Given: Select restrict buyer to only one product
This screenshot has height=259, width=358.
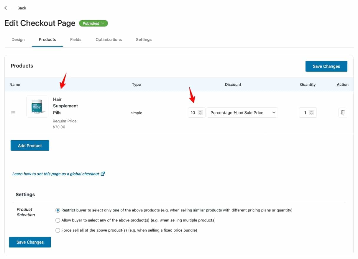Looking at the screenshot, I should (58, 210).
